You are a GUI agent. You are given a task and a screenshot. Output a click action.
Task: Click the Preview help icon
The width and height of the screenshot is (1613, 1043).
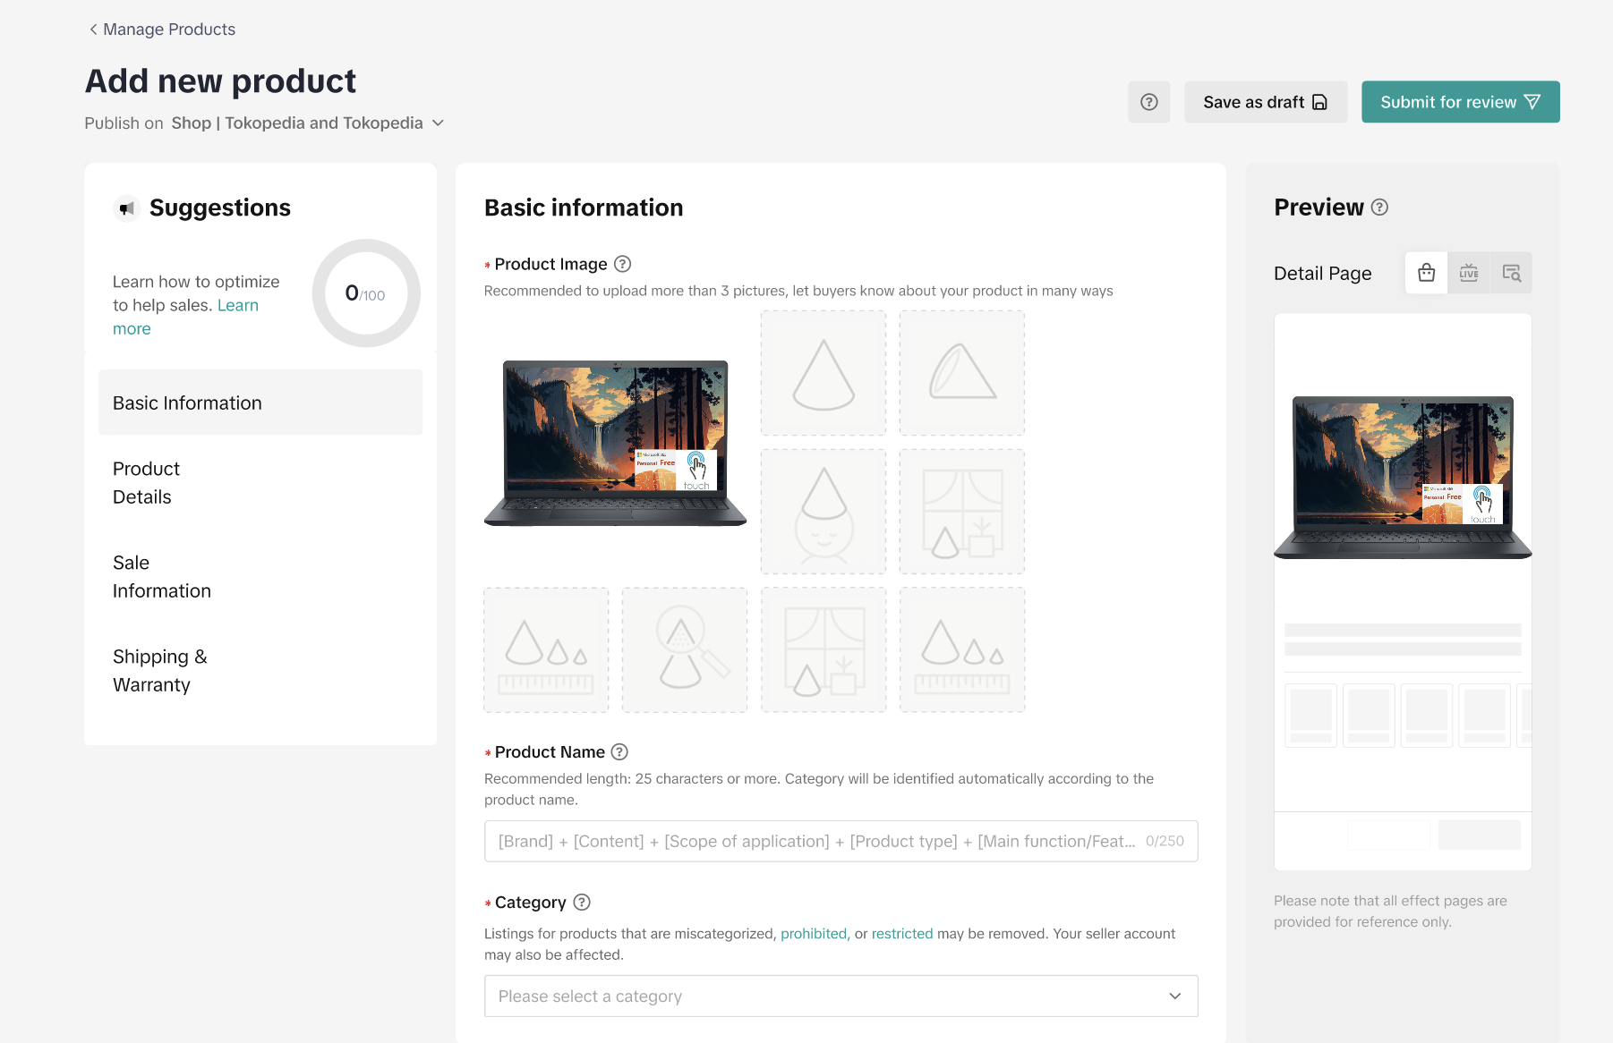[1380, 208]
